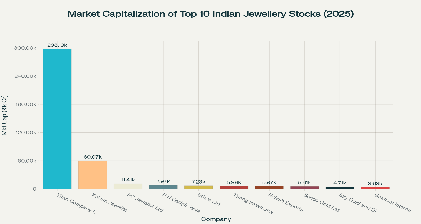
Task: Click the 298.19k data label
Action: [x=57, y=45]
